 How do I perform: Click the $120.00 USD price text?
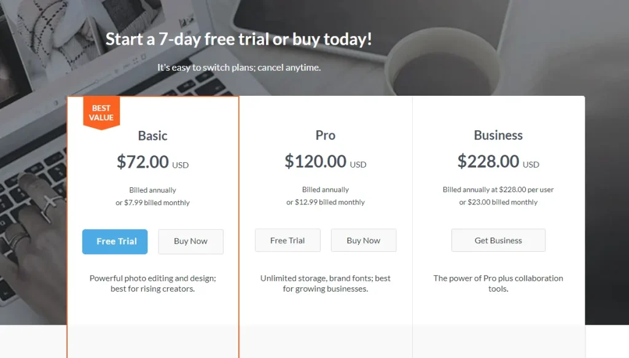click(325, 161)
